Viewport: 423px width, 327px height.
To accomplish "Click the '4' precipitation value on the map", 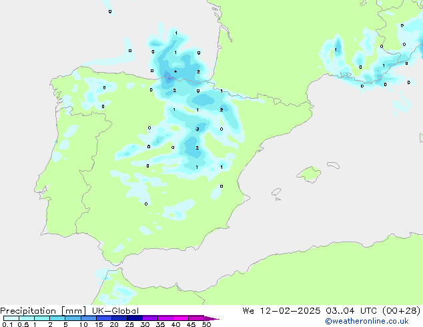I will pyautogui.click(x=175, y=71).
